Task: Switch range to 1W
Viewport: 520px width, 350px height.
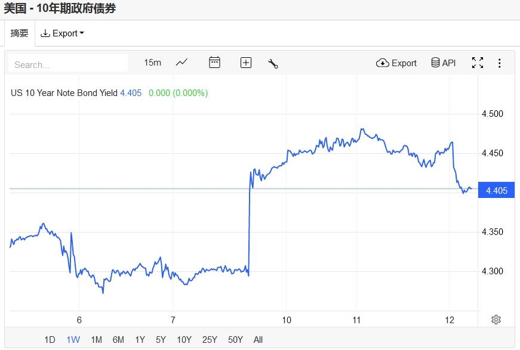Action: [x=73, y=340]
